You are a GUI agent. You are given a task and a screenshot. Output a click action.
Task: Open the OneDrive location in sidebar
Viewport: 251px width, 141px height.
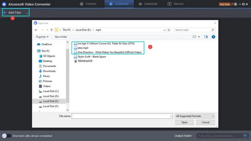click(x=46, y=44)
